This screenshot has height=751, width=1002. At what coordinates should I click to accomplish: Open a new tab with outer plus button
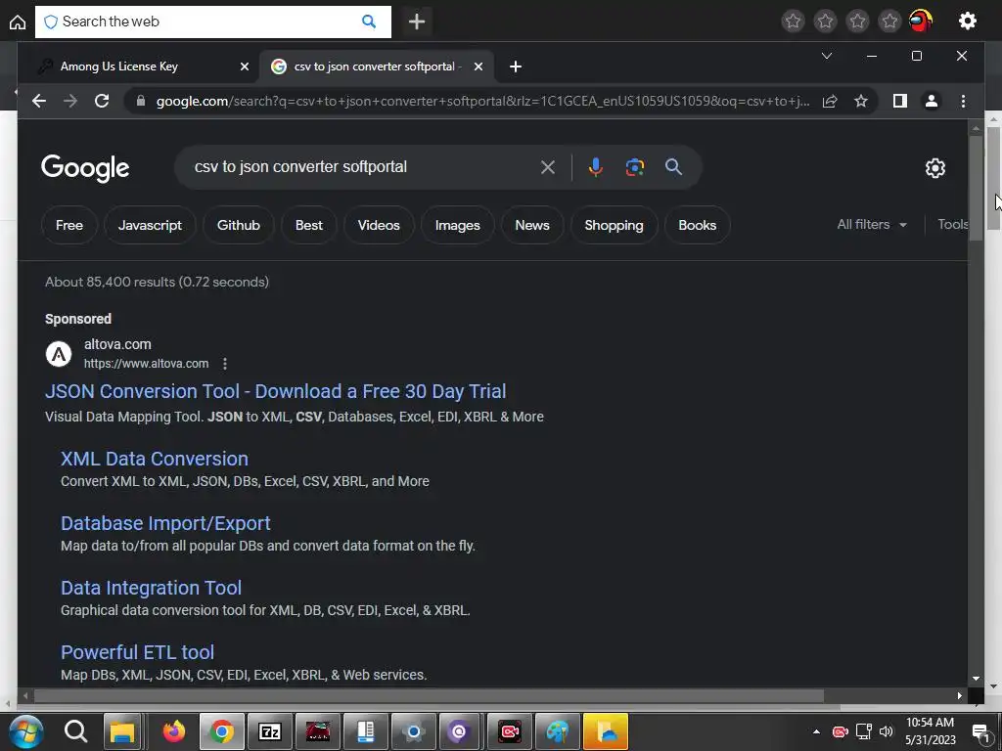(417, 22)
